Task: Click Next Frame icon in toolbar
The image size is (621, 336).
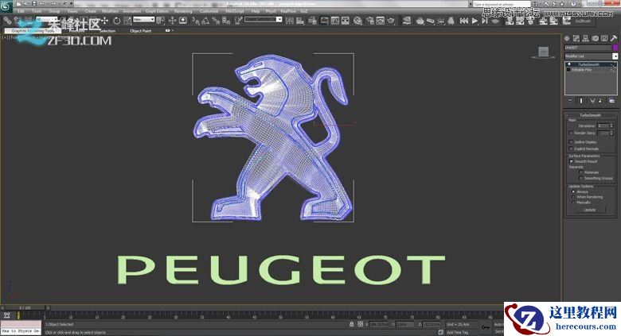Action: [x=485, y=21]
